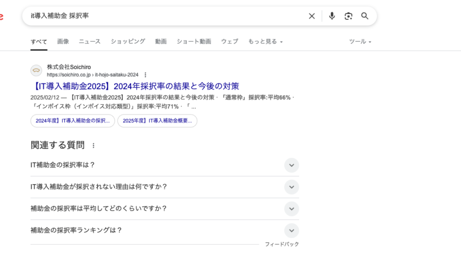Click the snippet date 2025/02/12
Image resolution: width=461 pixels, height=259 pixels.
[45, 97]
